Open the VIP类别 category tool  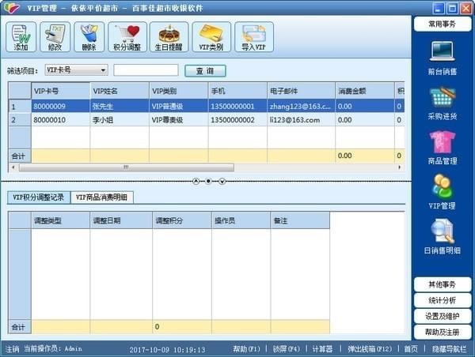click(211, 37)
